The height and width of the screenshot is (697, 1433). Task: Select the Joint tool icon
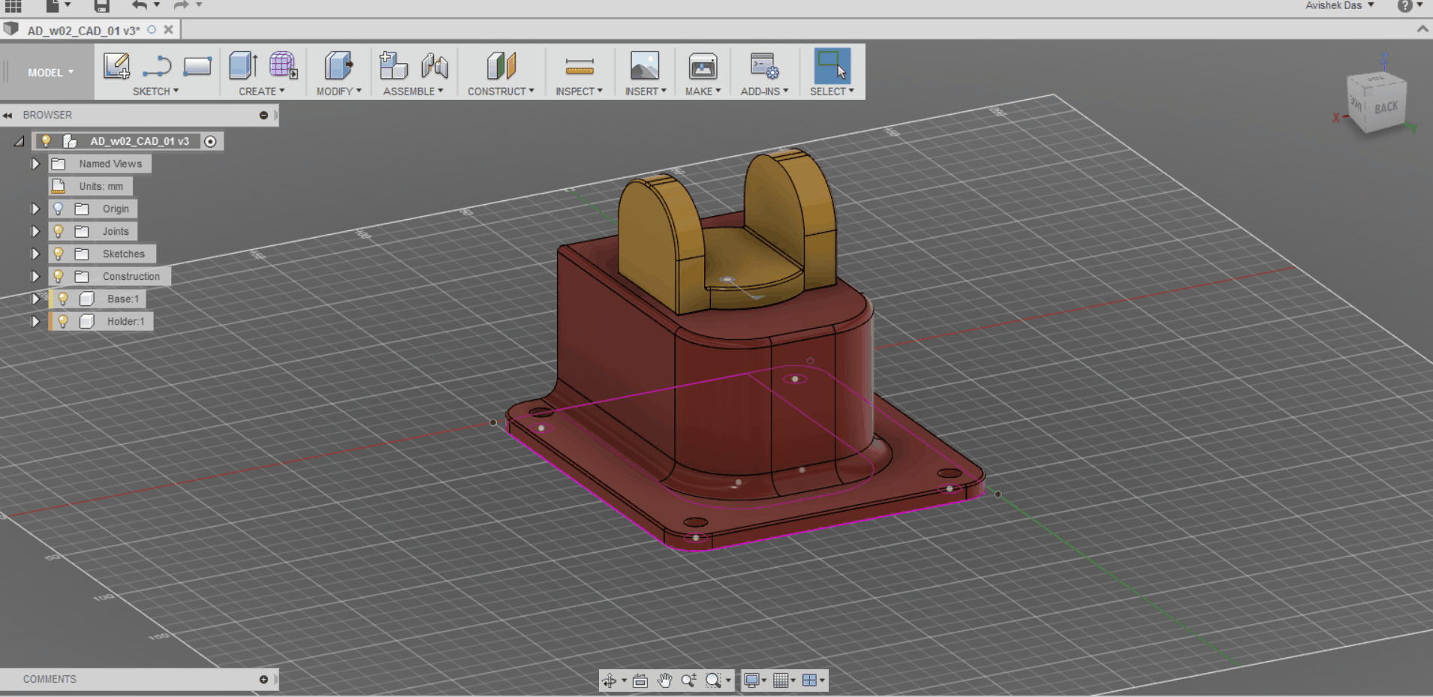click(x=434, y=66)
